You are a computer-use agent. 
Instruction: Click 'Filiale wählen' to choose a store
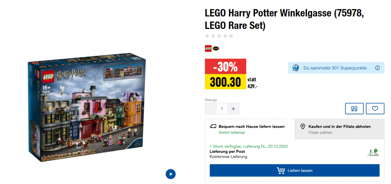pos(320,133)
